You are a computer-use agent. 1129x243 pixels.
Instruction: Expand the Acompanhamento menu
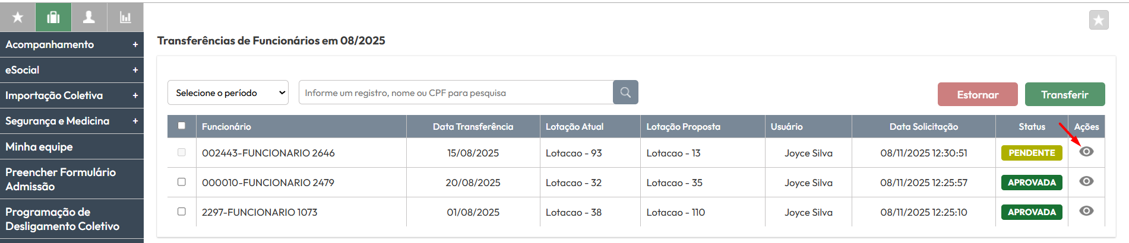[x=71, y=44]
